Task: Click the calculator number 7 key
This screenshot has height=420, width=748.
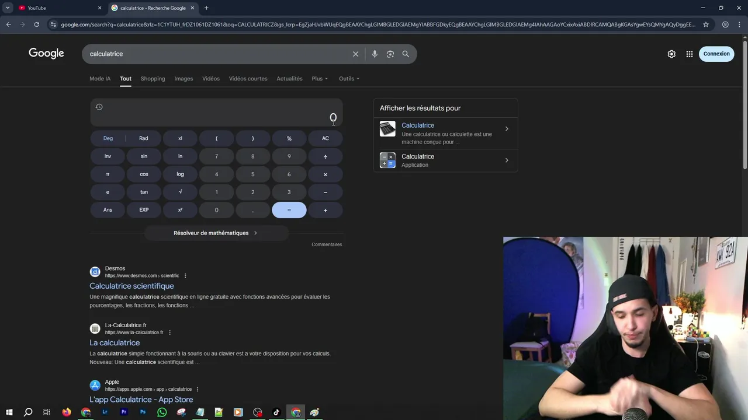Action: click(216, 156)
